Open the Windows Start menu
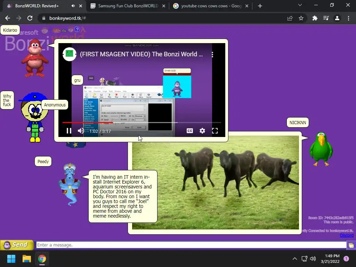The image size is (356, 267). (x=11, y=259)
